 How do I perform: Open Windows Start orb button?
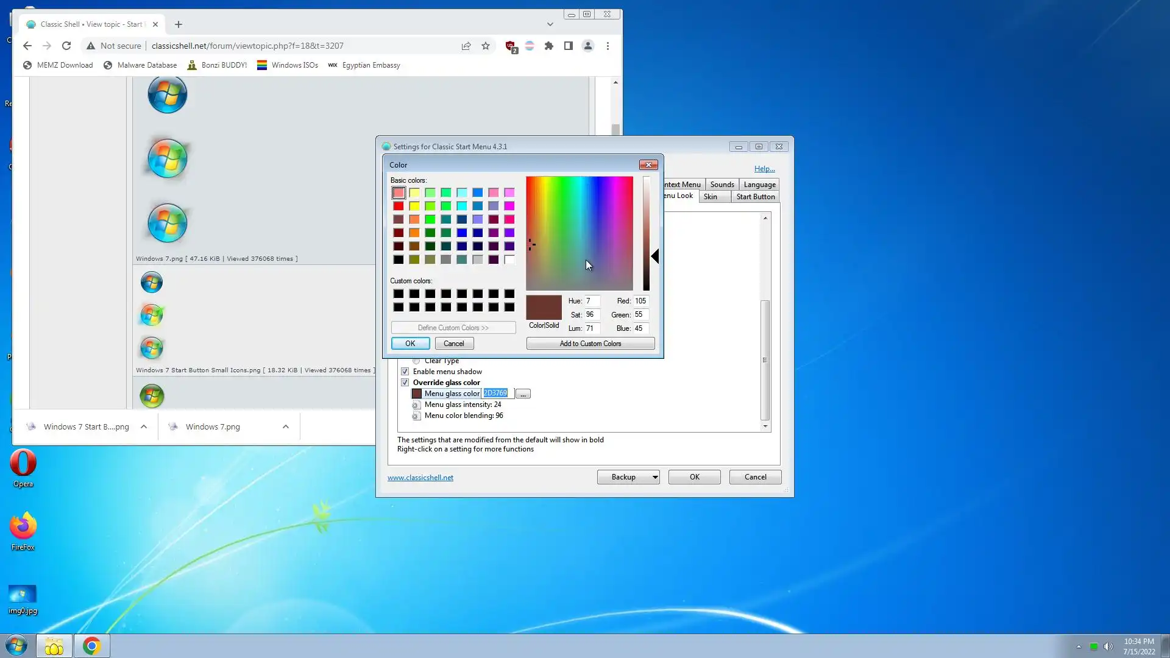coord(16,646)
